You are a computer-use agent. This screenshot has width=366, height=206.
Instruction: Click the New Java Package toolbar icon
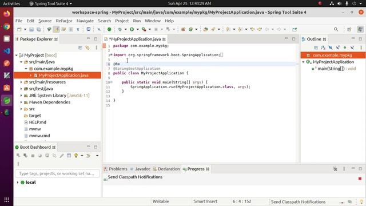[x=183, y=29]
